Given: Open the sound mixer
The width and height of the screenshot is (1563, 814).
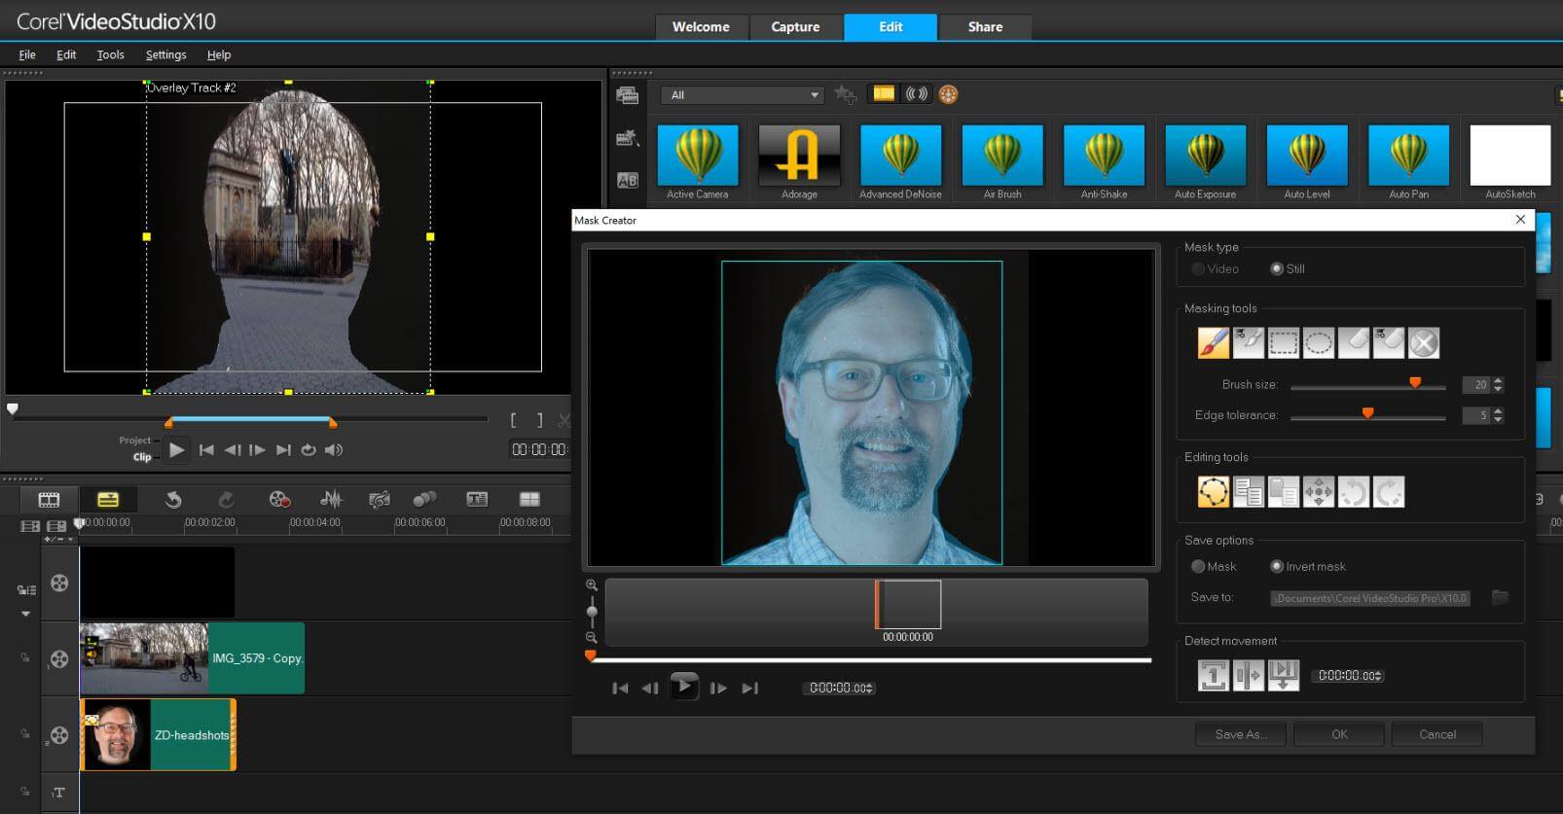Looking at the screenshot, I should tap(331, 500).
